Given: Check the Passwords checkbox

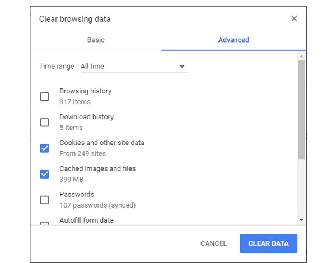Looking at the screenshot, I should coord(45,200).
